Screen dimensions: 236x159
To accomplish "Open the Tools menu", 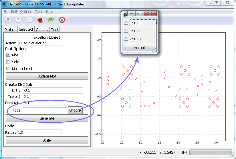I will pyautogui.click(x=39, y=12).
